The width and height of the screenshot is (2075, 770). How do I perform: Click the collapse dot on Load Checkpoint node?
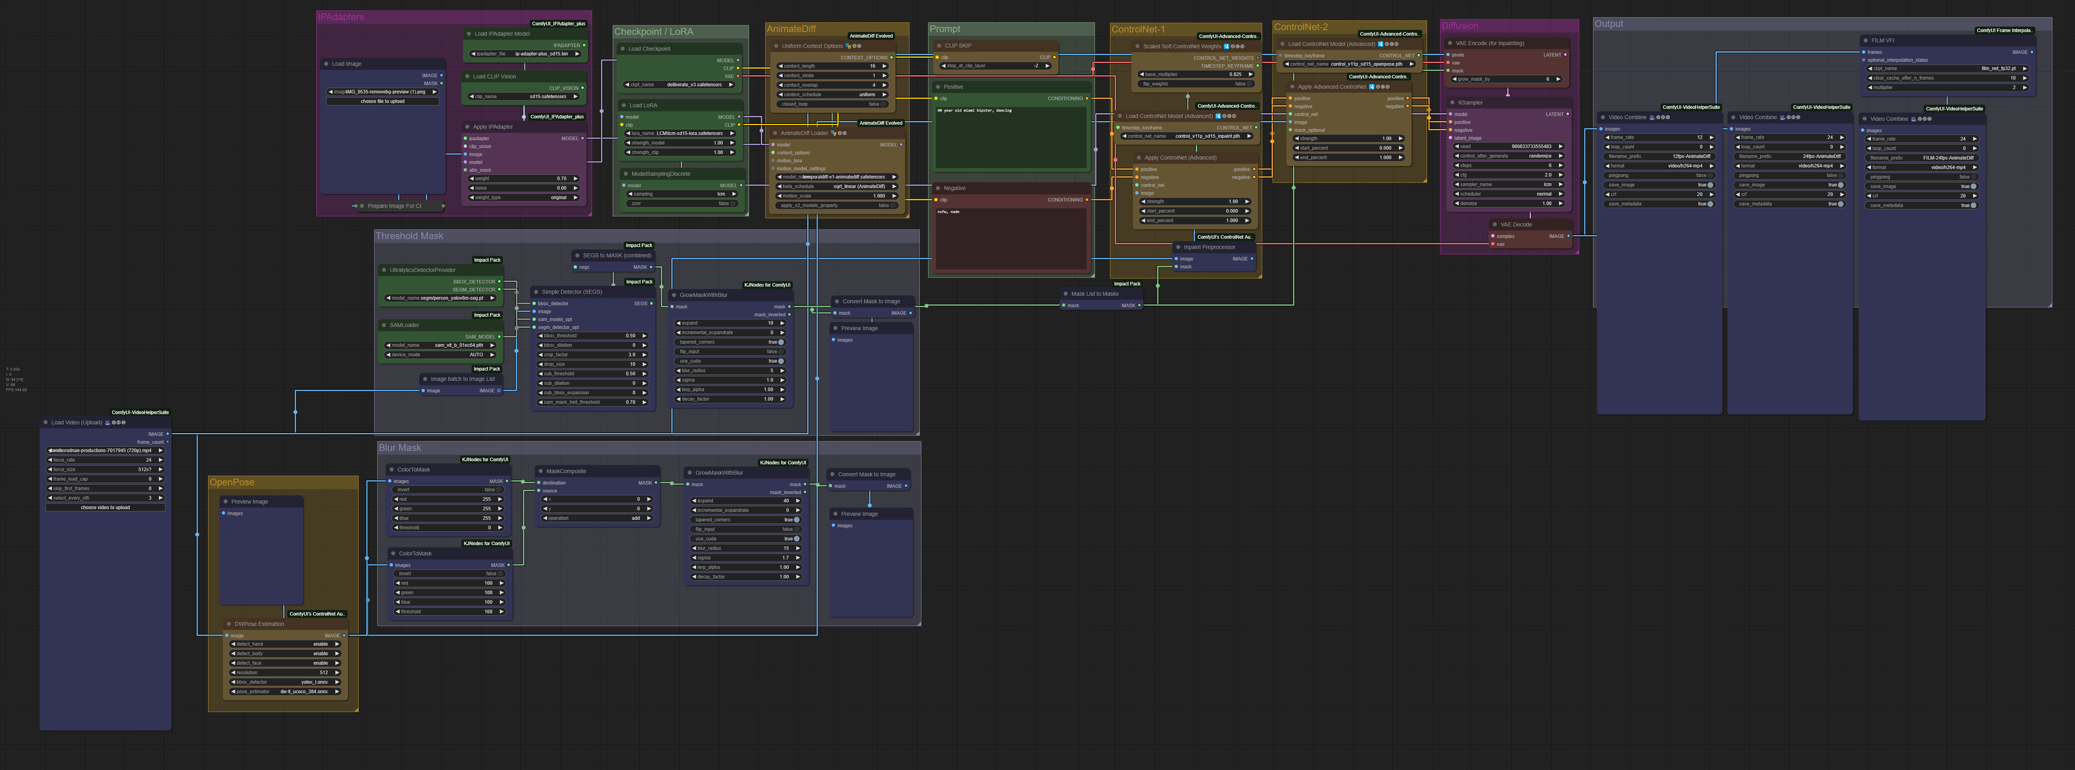[623, 48]
